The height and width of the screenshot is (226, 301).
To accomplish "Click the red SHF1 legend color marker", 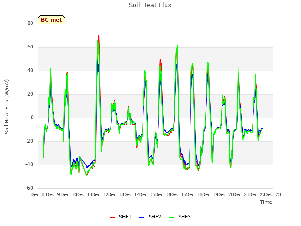I will (x=112, y=218).
